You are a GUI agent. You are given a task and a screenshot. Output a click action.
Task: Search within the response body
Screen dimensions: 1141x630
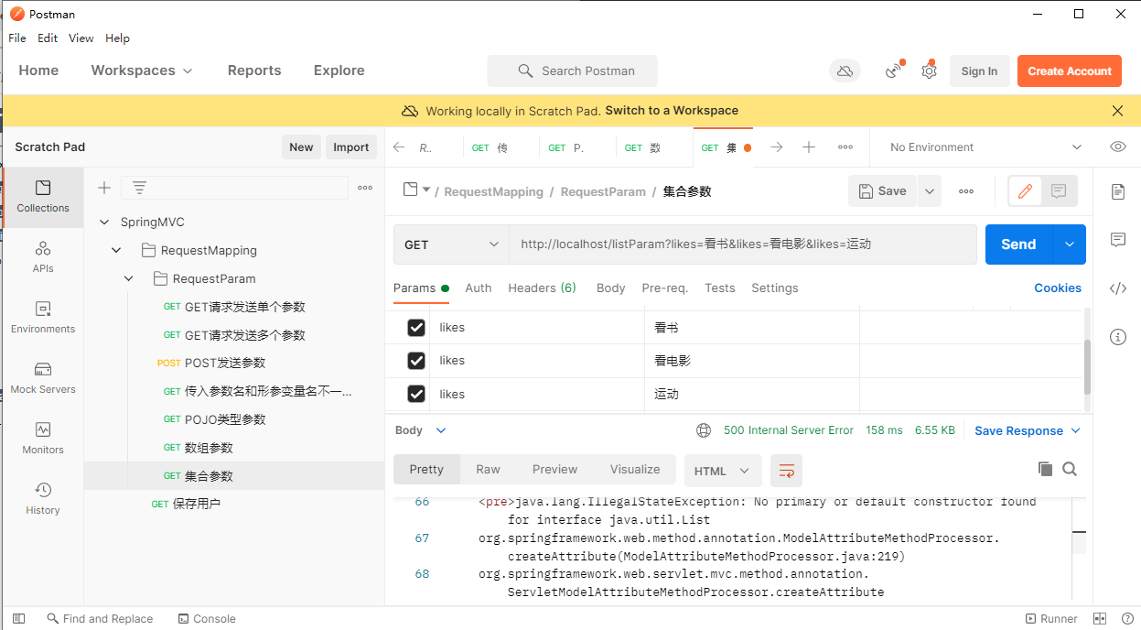click(1070, 469)
